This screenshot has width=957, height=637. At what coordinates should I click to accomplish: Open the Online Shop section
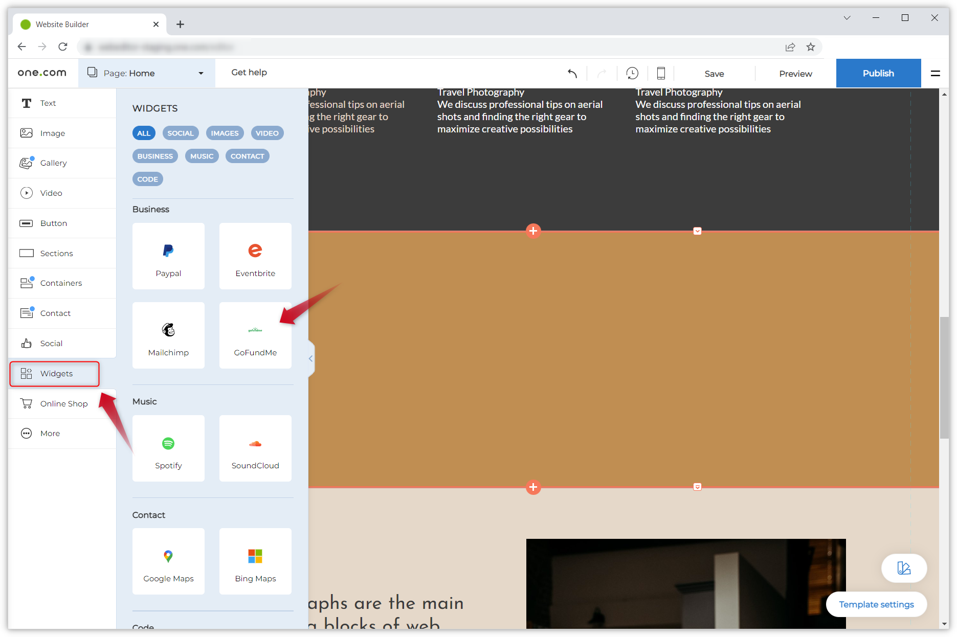64,403
